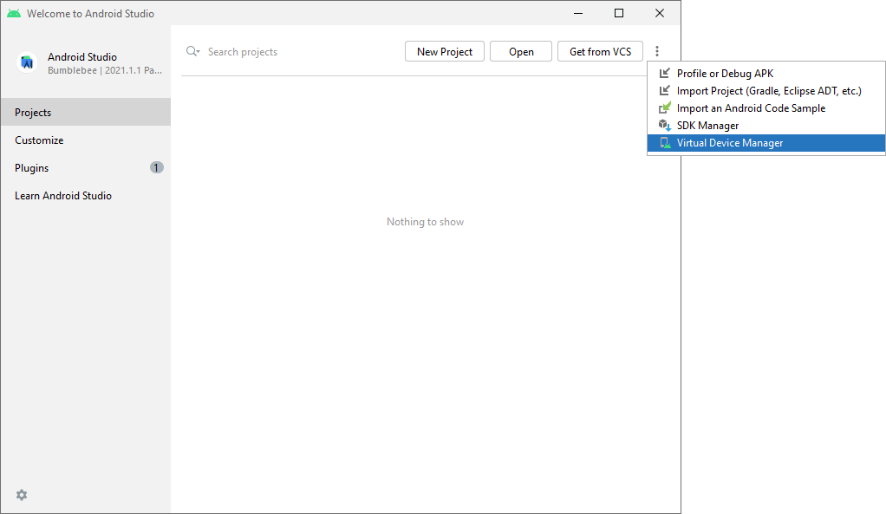Choose Import Project (Gradle, Eclipse ADT, etc.)

[765, 91]
